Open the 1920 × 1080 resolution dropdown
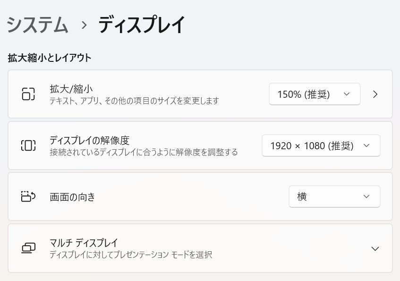Image resolution: width=400 pixels, height=281 pixels. tap(321, 145)
